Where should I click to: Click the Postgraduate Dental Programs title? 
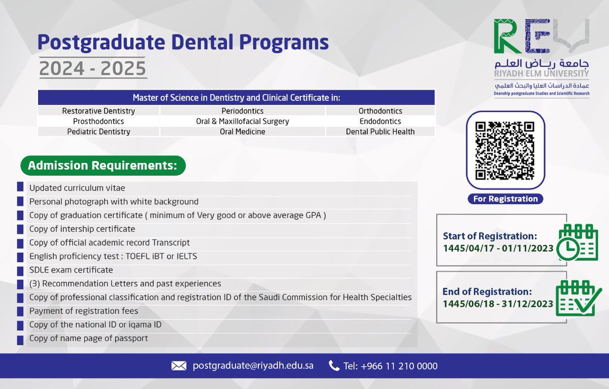pyautogui.click(x=183, y=43)
